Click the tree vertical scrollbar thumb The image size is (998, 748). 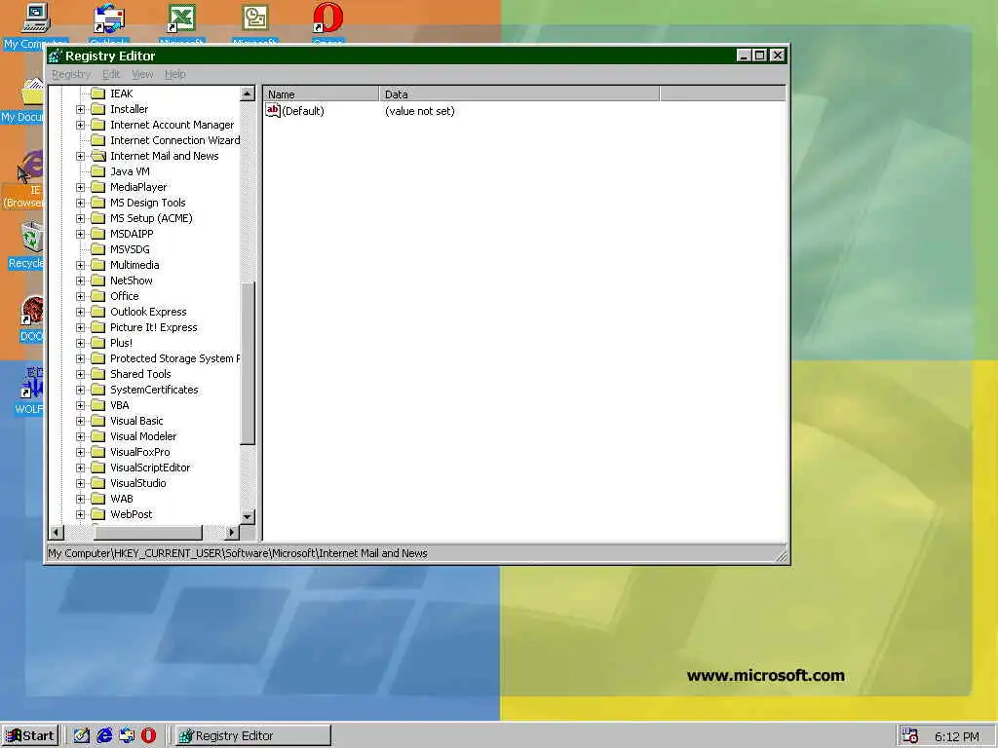click(248, 363)
